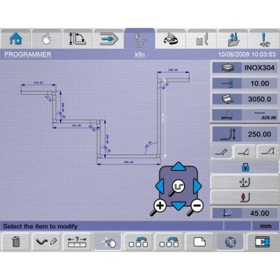Pan the view right with arrow

197,186
